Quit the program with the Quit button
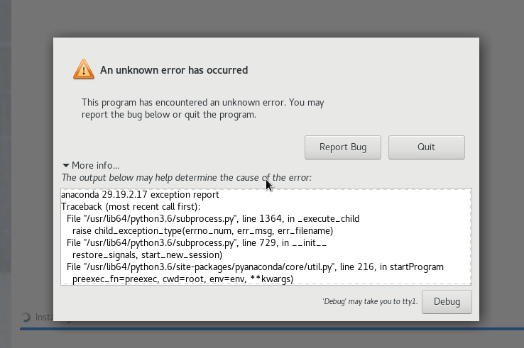The height and width of the screenshot is (348, 524). (426, 147)
